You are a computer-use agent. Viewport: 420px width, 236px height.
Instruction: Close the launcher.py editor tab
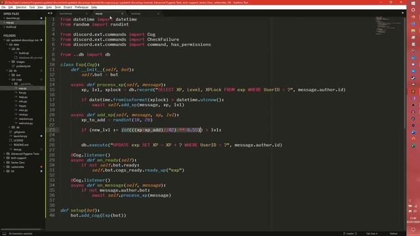coord(86,14)
